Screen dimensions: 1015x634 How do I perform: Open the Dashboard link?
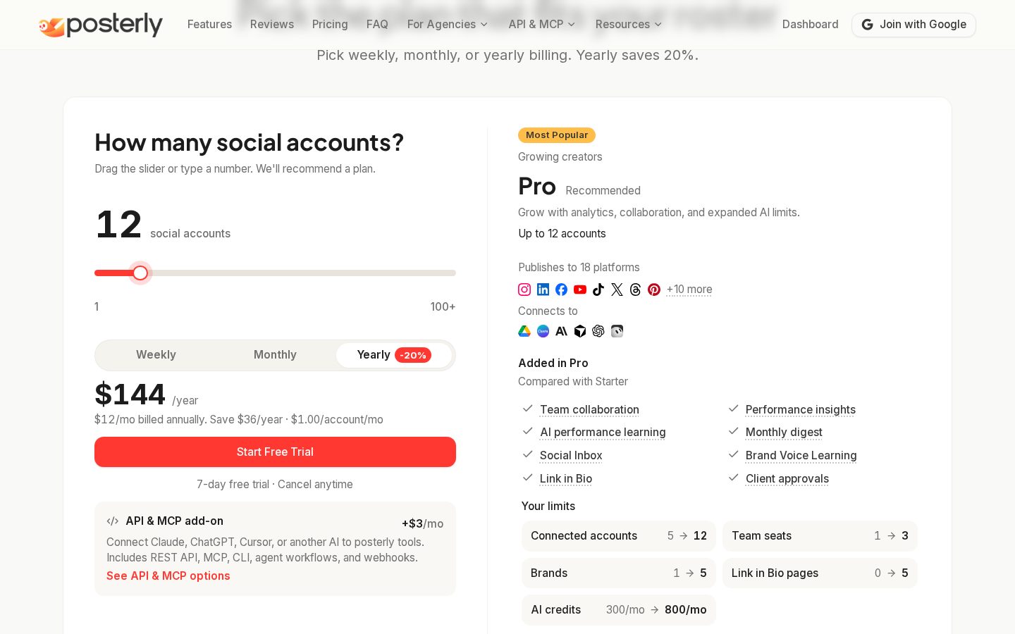[810, 25]
